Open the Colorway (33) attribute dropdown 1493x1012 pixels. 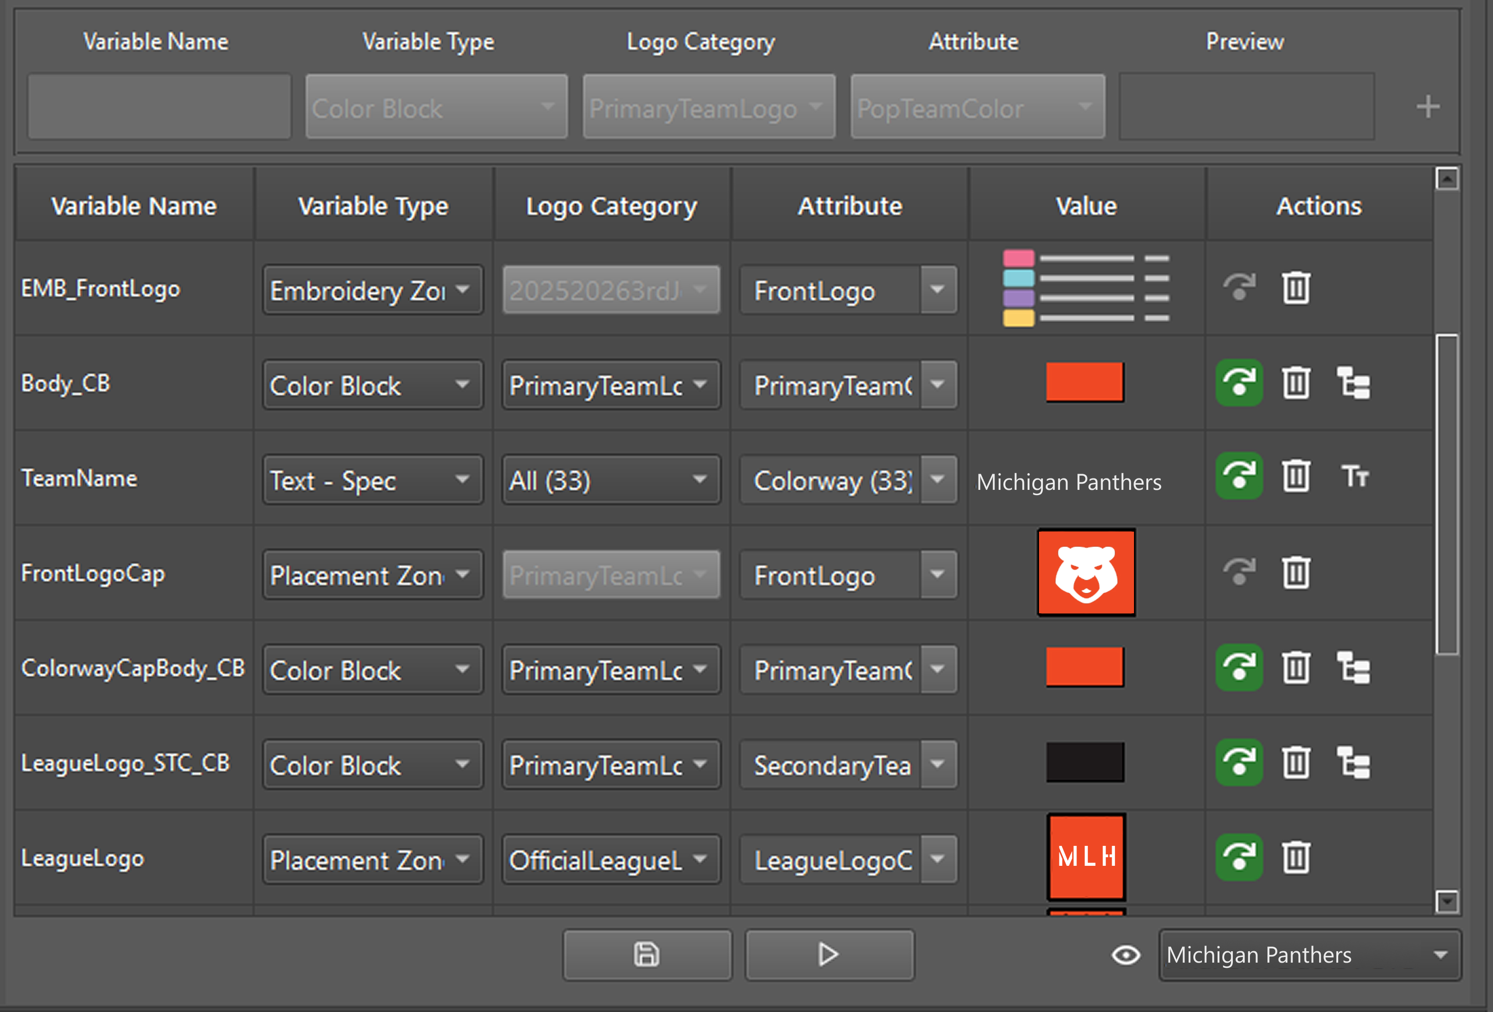pyautogui.click(x=849, y=480)
